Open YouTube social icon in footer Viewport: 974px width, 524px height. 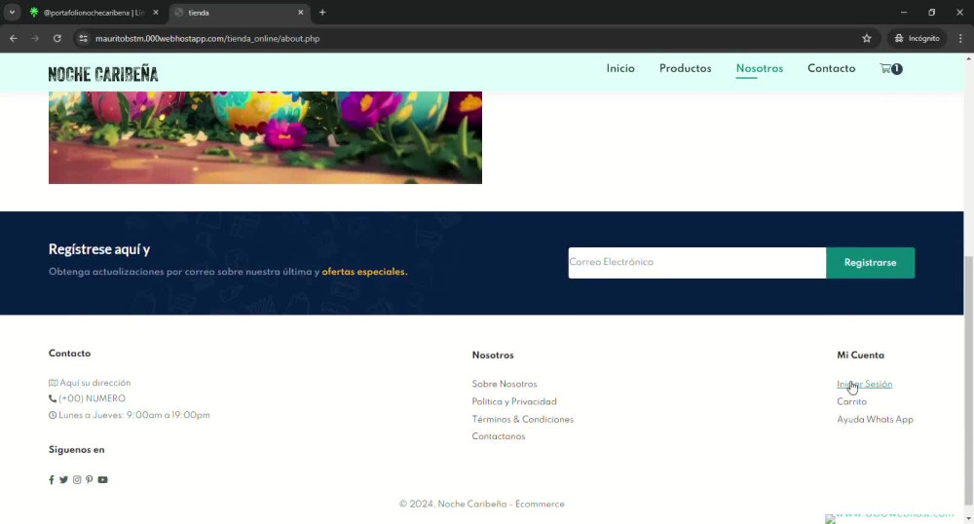point(102,480)
